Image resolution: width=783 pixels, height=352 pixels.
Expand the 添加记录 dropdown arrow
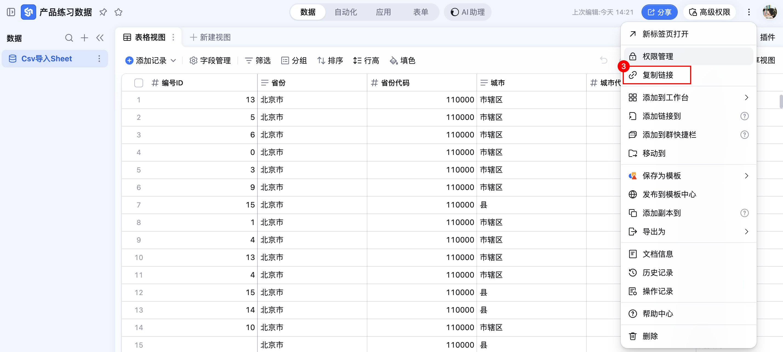(x=173, y=60)
